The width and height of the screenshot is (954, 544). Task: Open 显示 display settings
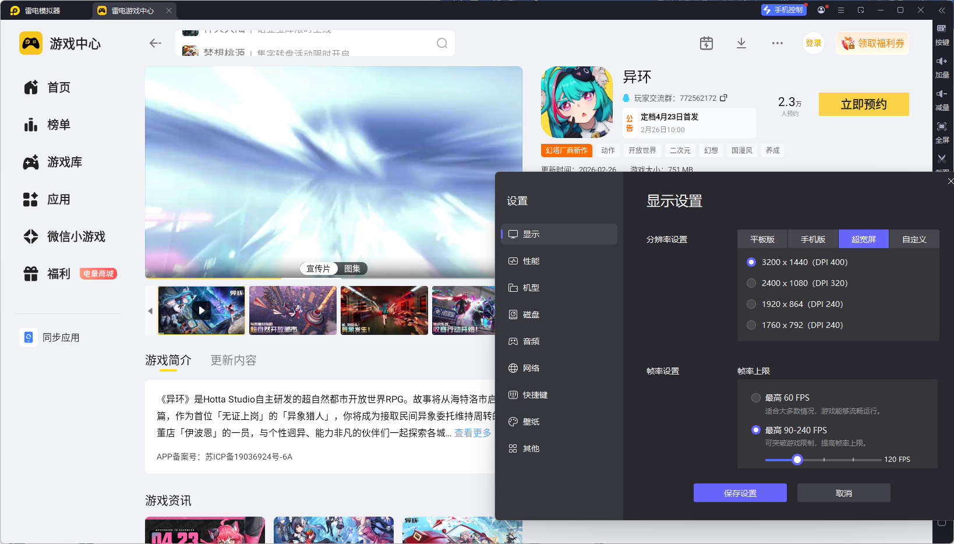pyautogui.click(x=559, y=234)
